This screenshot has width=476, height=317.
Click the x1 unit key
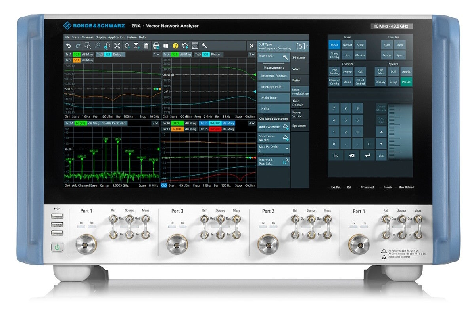pos(369,144)
